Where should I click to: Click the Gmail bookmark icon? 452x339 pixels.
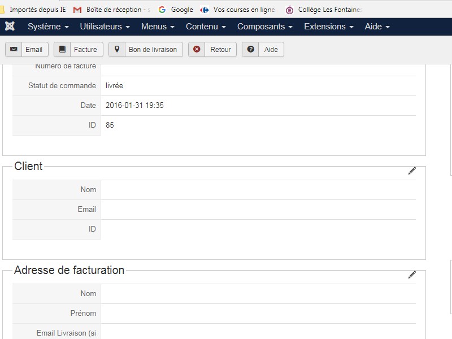click(x=77, y=10)
